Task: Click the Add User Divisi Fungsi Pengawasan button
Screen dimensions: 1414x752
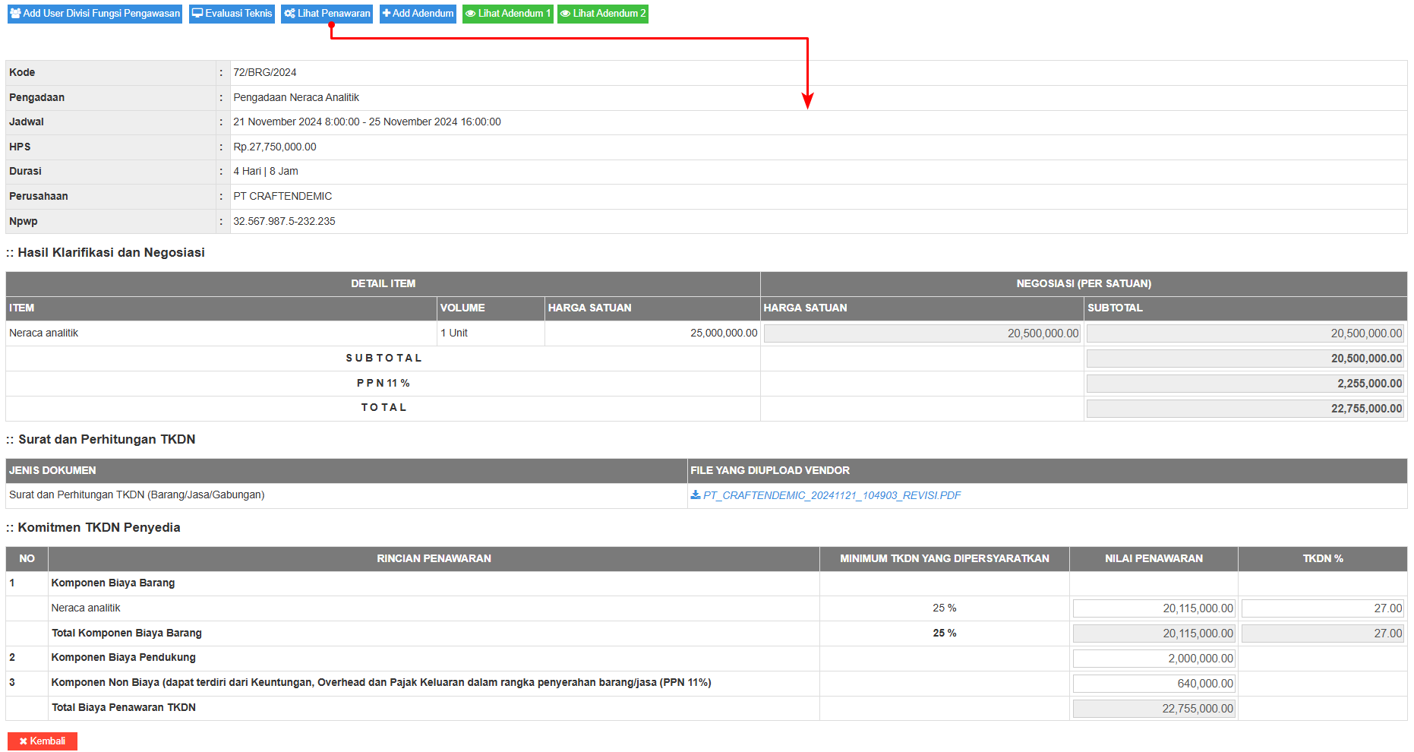Action: (95, 14)
